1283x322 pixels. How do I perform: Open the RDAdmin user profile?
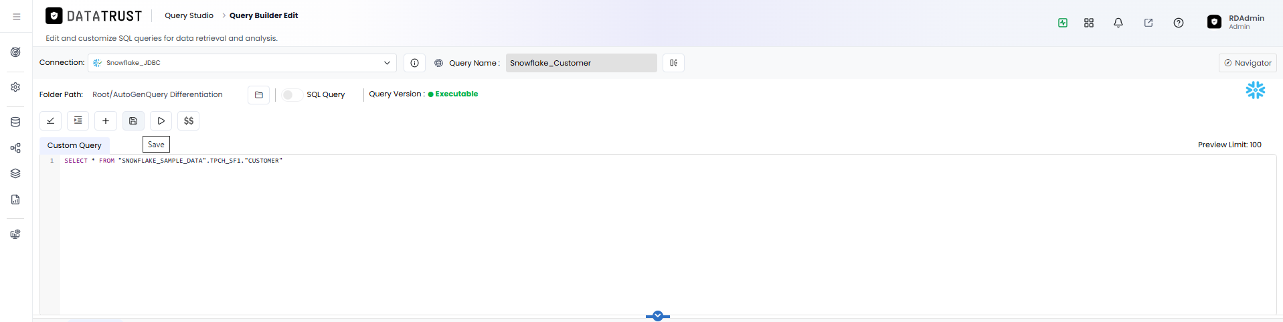1235,22
